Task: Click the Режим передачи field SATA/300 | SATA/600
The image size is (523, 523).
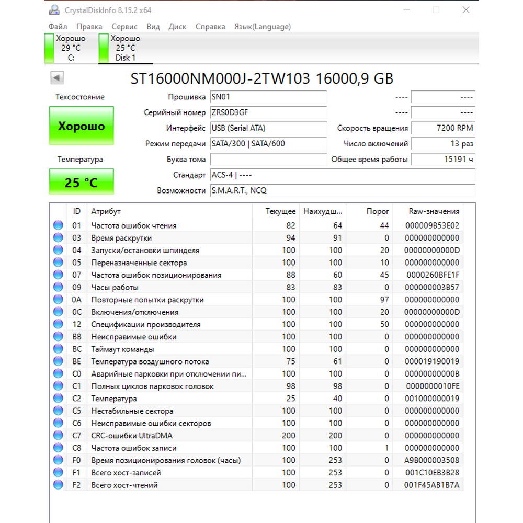Action: click(x=268, y=144)
